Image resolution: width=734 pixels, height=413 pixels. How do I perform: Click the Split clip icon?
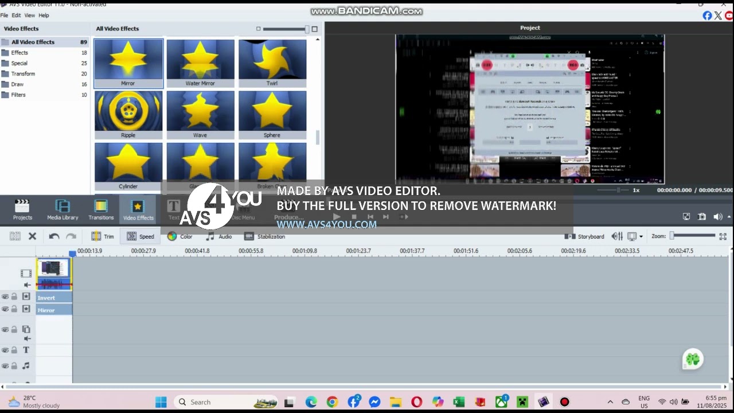pyautogui.click(x=15, y=236)
